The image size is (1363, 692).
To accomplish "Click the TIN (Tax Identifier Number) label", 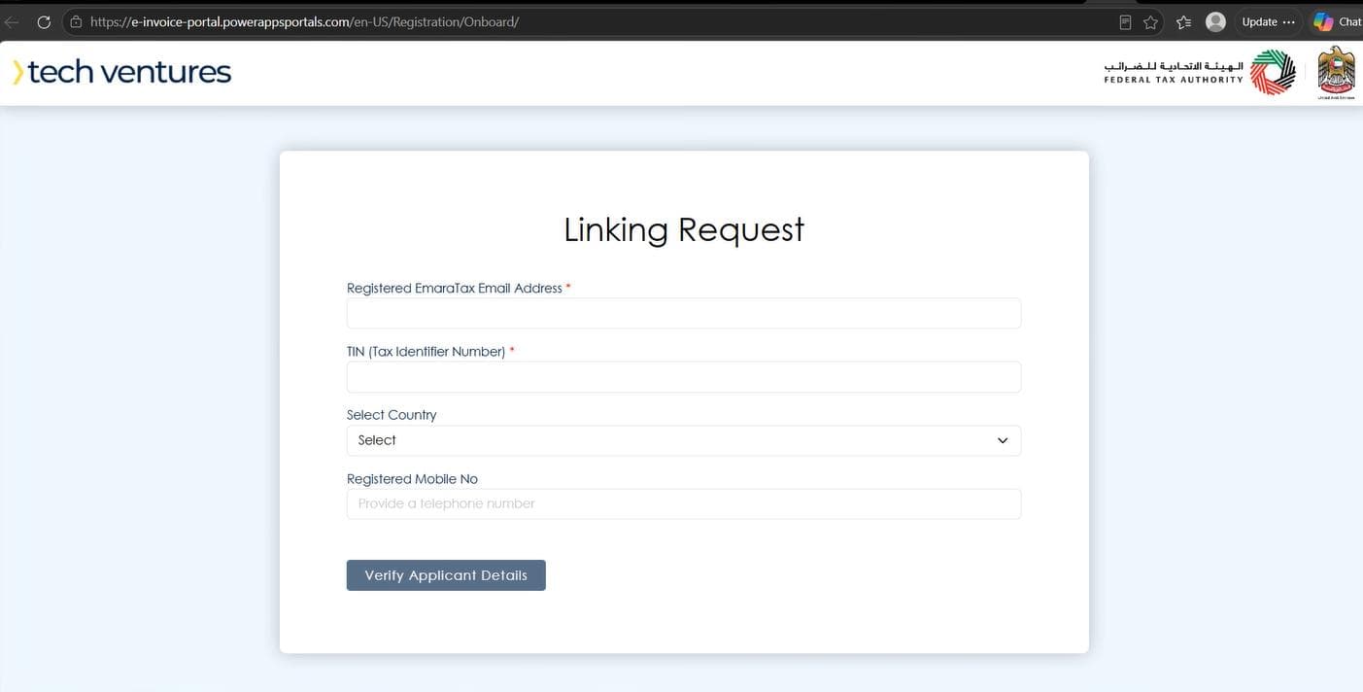I will point(426,352).
